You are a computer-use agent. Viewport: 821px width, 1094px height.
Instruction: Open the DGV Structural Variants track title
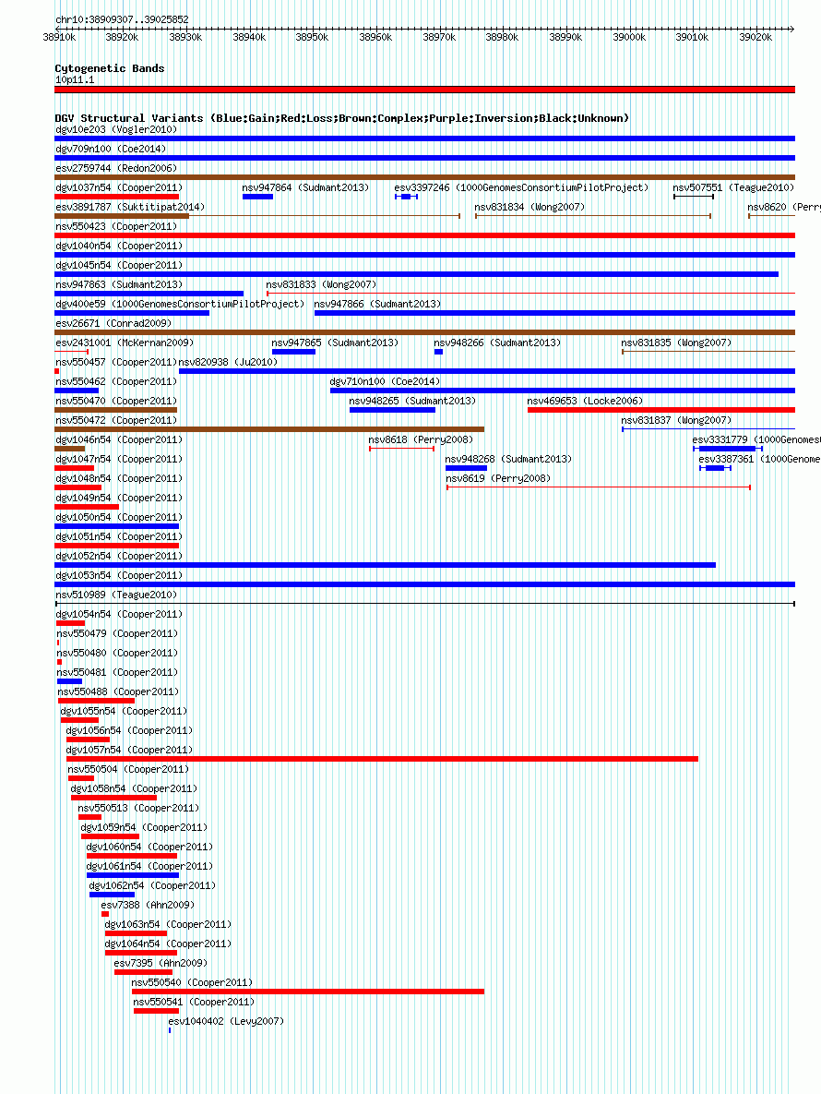(x=341, y=118)
